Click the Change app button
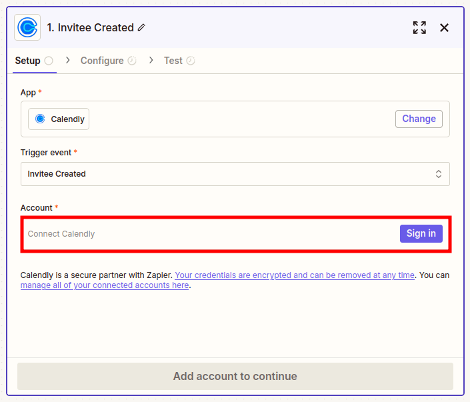470x402 pixels. pyautogui.click(x=419, y=119)
